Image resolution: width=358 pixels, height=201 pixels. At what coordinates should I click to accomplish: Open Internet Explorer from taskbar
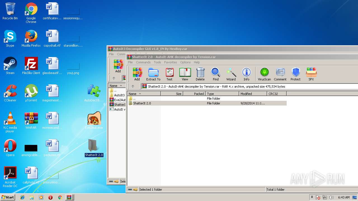coord(22,197)
